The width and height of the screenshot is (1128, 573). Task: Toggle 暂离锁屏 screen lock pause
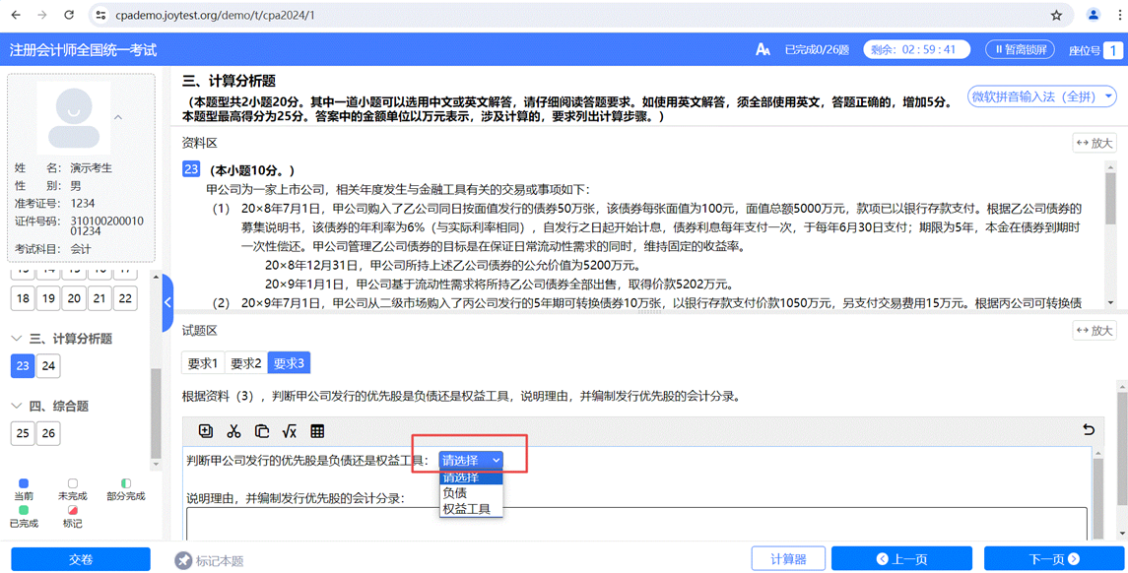pyautogui.click(x=1020, y=48)
